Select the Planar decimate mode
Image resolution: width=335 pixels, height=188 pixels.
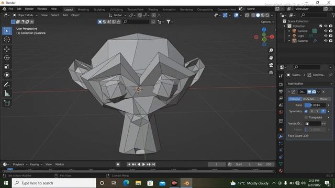coord(323,99)
